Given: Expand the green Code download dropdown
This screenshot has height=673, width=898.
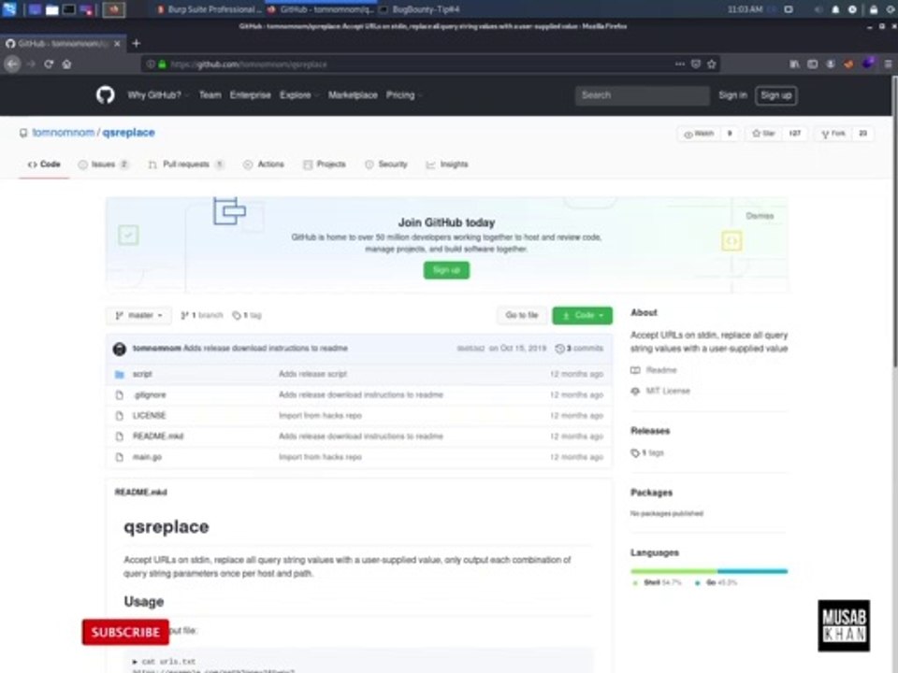Looking at the screenshot, I should pyautogui.click(x=583, y=315).
